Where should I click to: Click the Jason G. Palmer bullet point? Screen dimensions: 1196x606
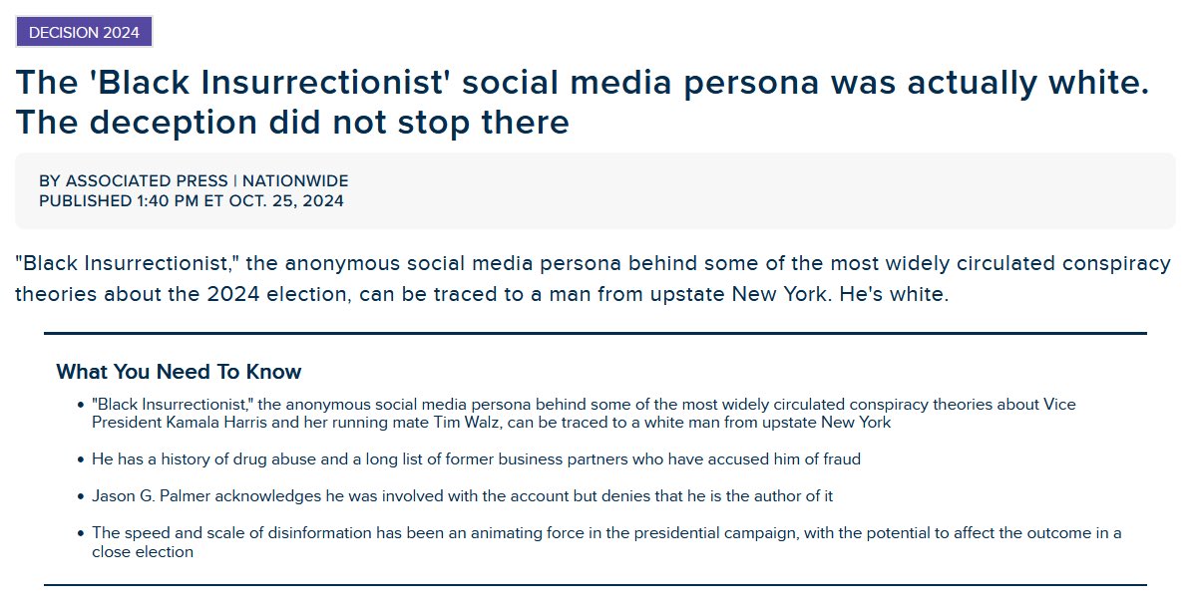[462, 496]
